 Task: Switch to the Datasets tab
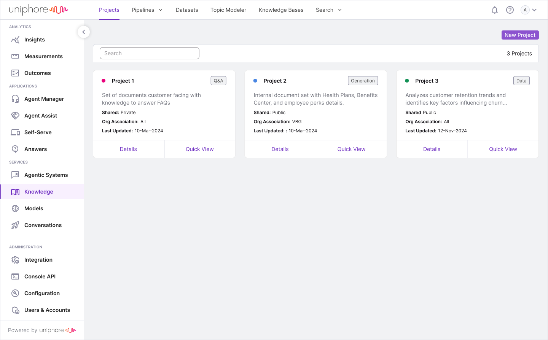tap(187, 10)
